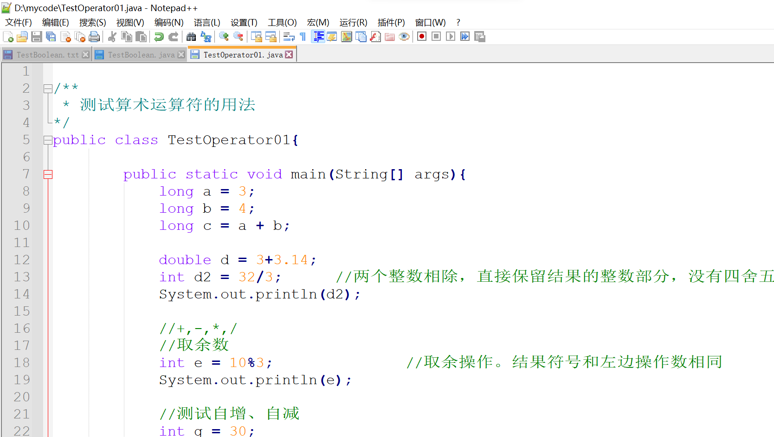
Task: Open the 宏(M) menu
Action: coord(318,22)
